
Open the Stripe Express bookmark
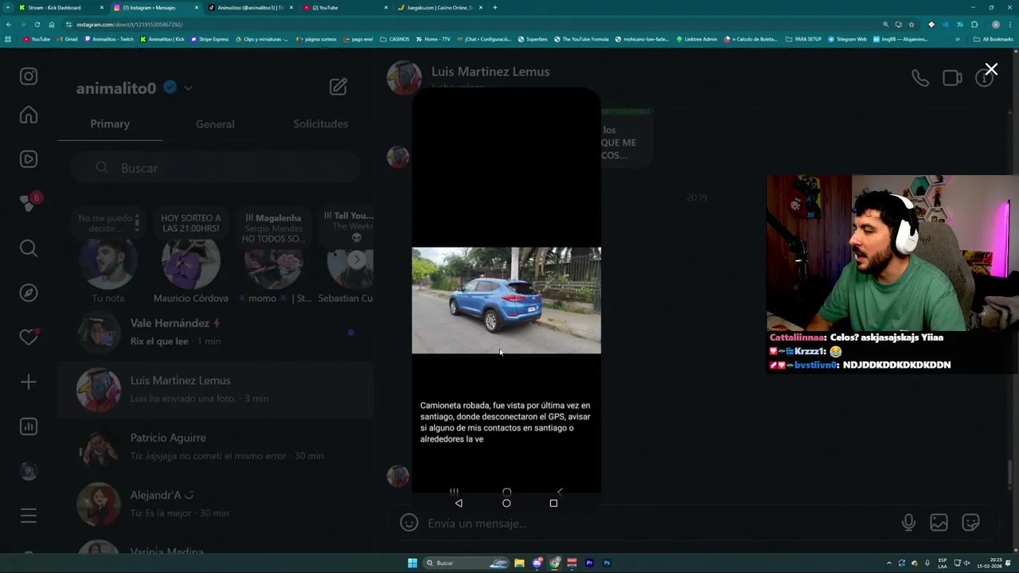(x=209, y=39)
